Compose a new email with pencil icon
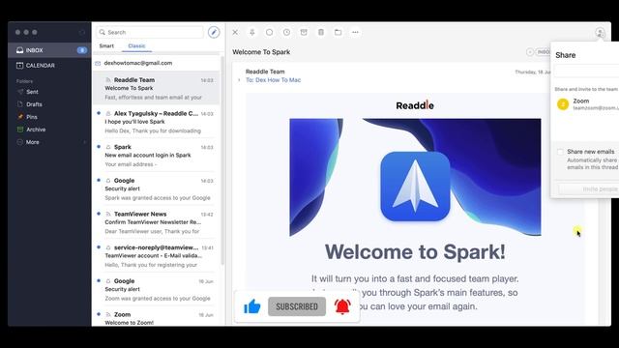619x348 pixels. 214,32
